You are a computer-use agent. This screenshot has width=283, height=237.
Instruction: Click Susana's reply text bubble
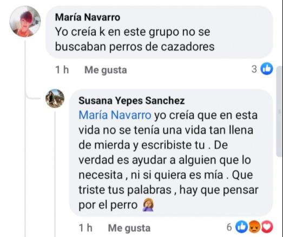click(x=171, y=153)
